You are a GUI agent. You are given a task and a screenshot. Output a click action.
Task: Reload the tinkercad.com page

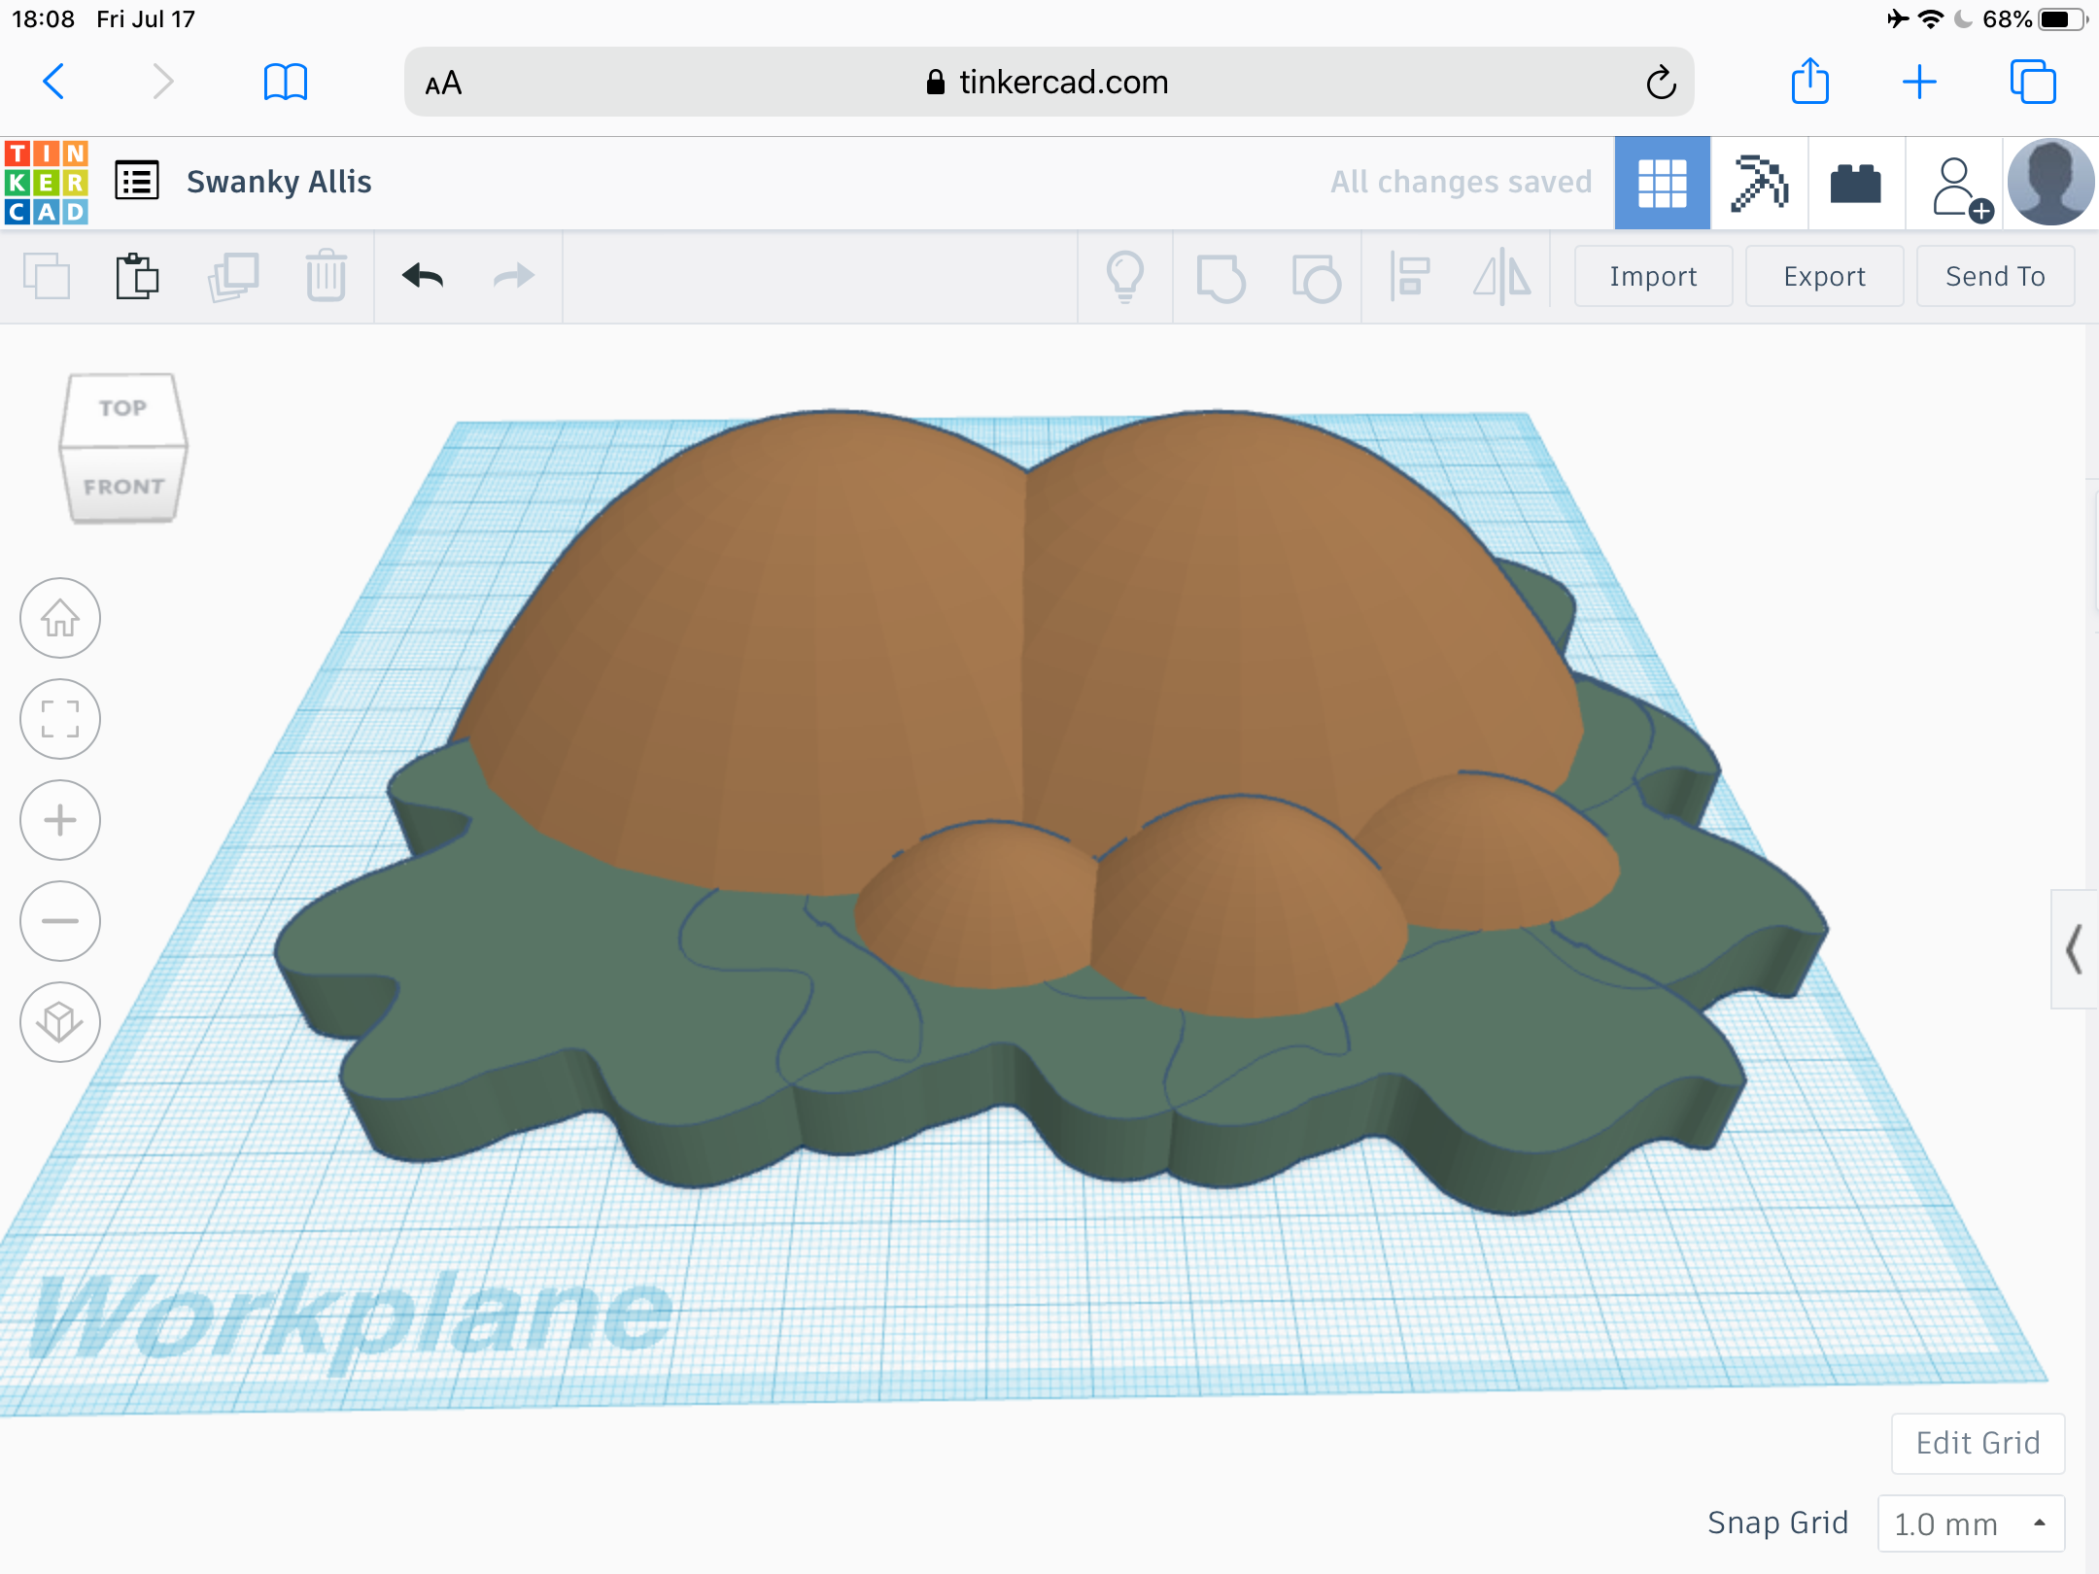pyautogui.click(x=1661, y=82)
